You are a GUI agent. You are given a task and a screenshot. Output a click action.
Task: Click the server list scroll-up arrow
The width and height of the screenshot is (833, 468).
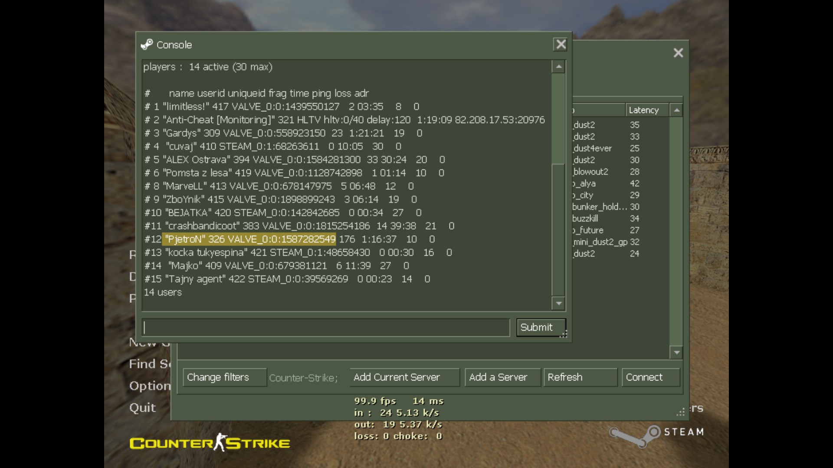pyautogui.click(x=676, y=110)
